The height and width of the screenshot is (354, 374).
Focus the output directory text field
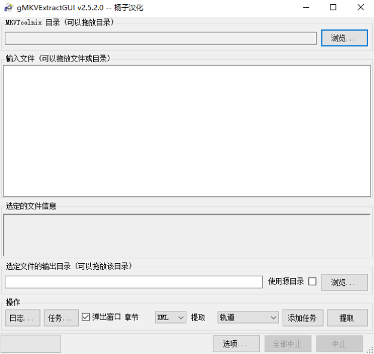click(x=134, y=282)
